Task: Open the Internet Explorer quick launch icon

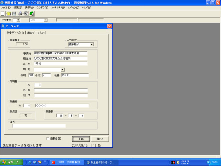Action: tap(30, 162)
